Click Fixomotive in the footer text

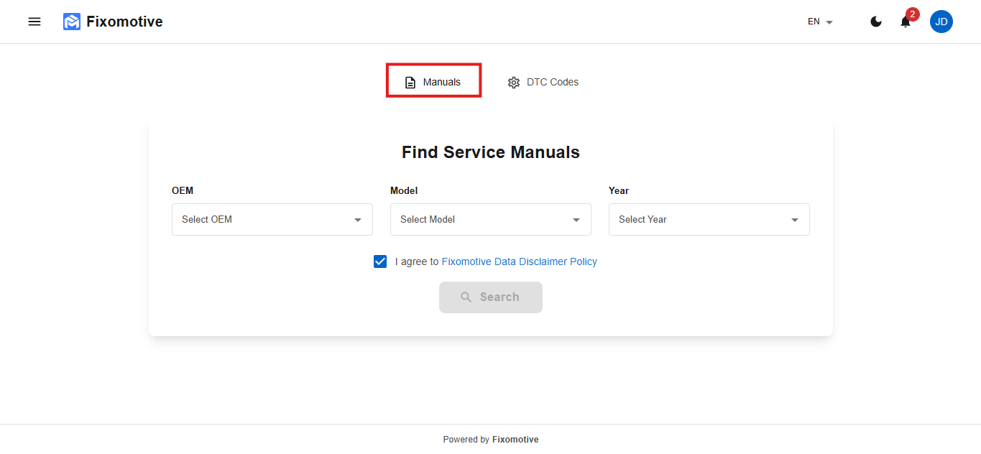point(515,440)
